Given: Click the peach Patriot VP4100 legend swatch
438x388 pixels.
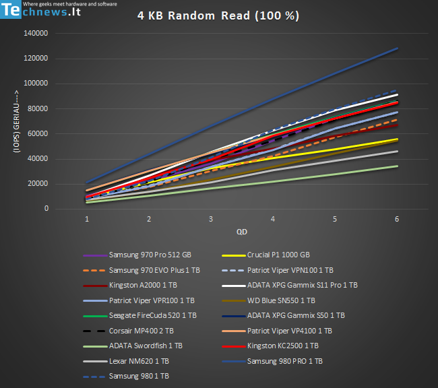Looking at the screenshot, I should tap(234, 331).
